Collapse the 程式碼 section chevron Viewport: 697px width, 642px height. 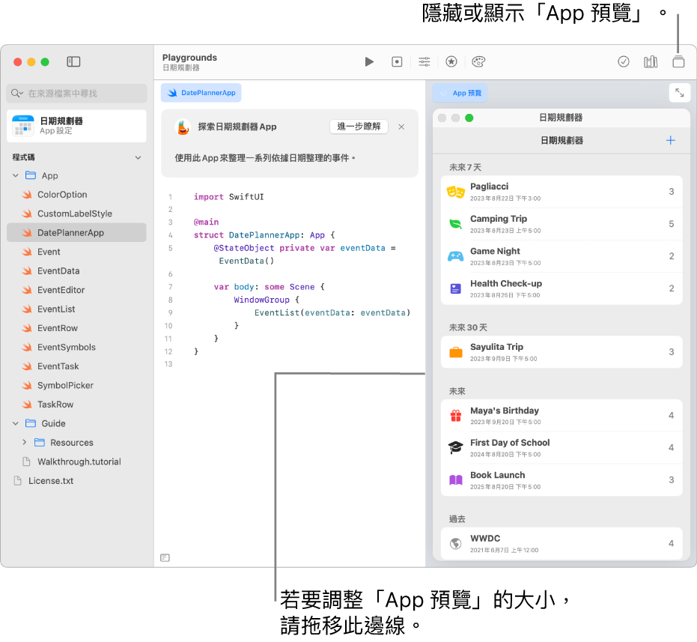pos(138,157)
